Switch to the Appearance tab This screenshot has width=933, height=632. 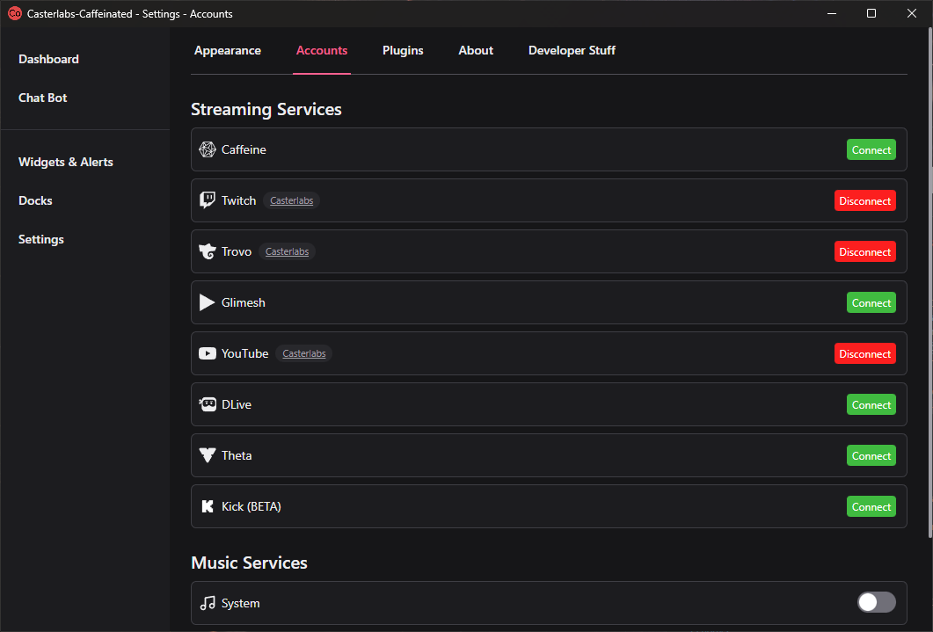point(228,51)
